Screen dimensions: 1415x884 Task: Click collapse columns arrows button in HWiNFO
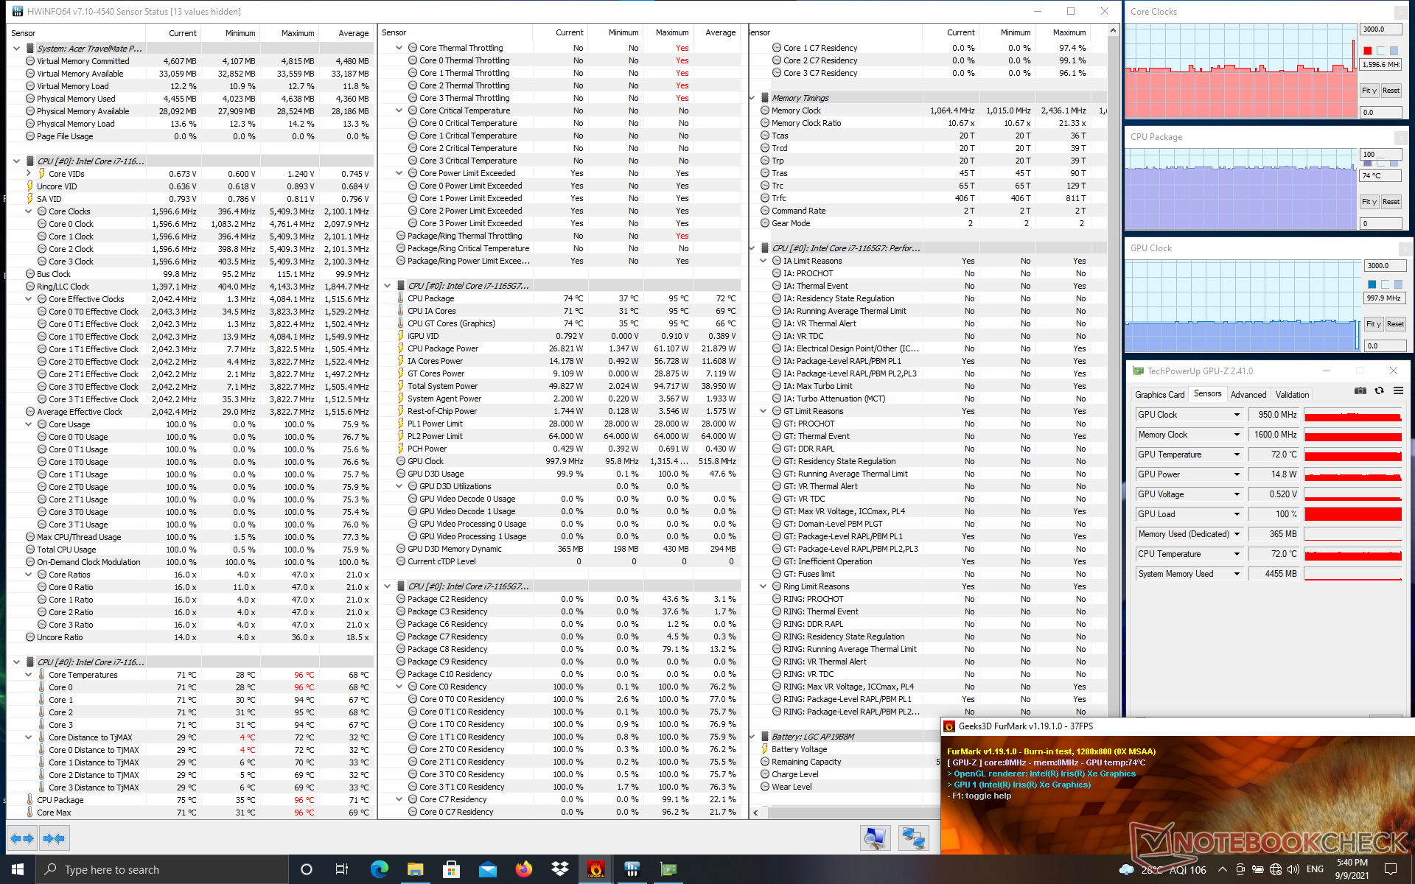tap(54, 838)
